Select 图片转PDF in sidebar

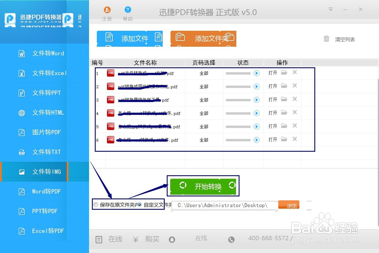pyautogui.click(x=45, y=132)
